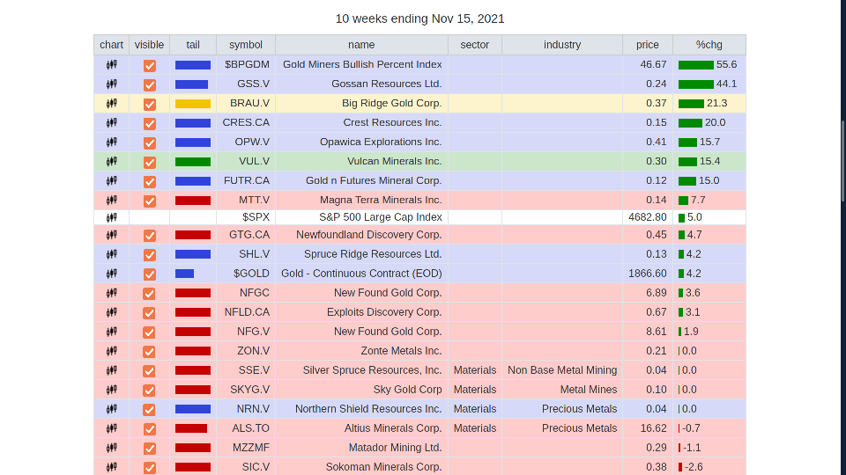Open chart icon for ALS.TO
846x475 pixels.
[111, 428]
